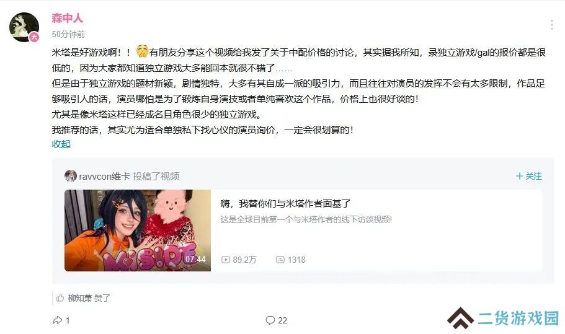Image resolution: width=565 pixels, height=334 pixels.
Task: Click the share/forward arrow icon
Action: pos(58,320)
